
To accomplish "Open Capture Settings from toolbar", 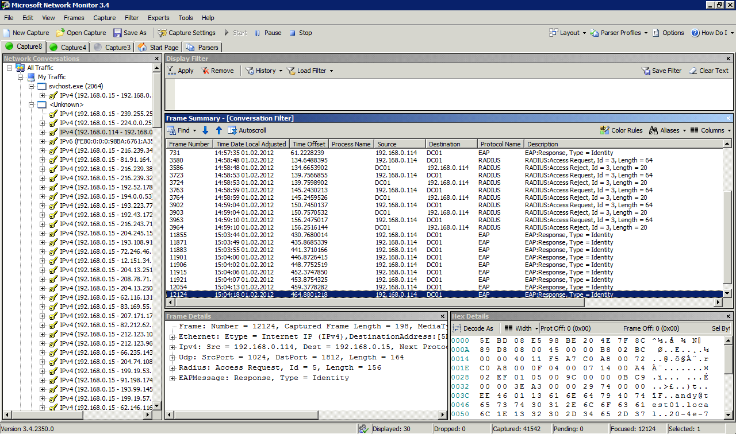I will [186, 33].
